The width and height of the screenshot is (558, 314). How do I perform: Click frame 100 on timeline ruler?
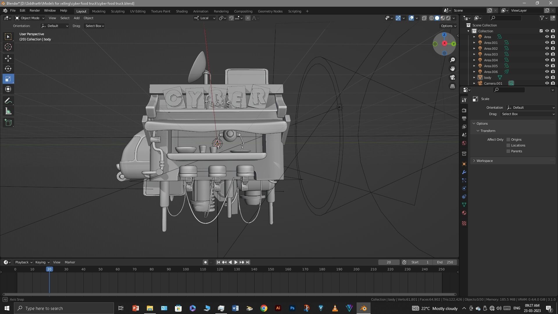pos(186,269)
